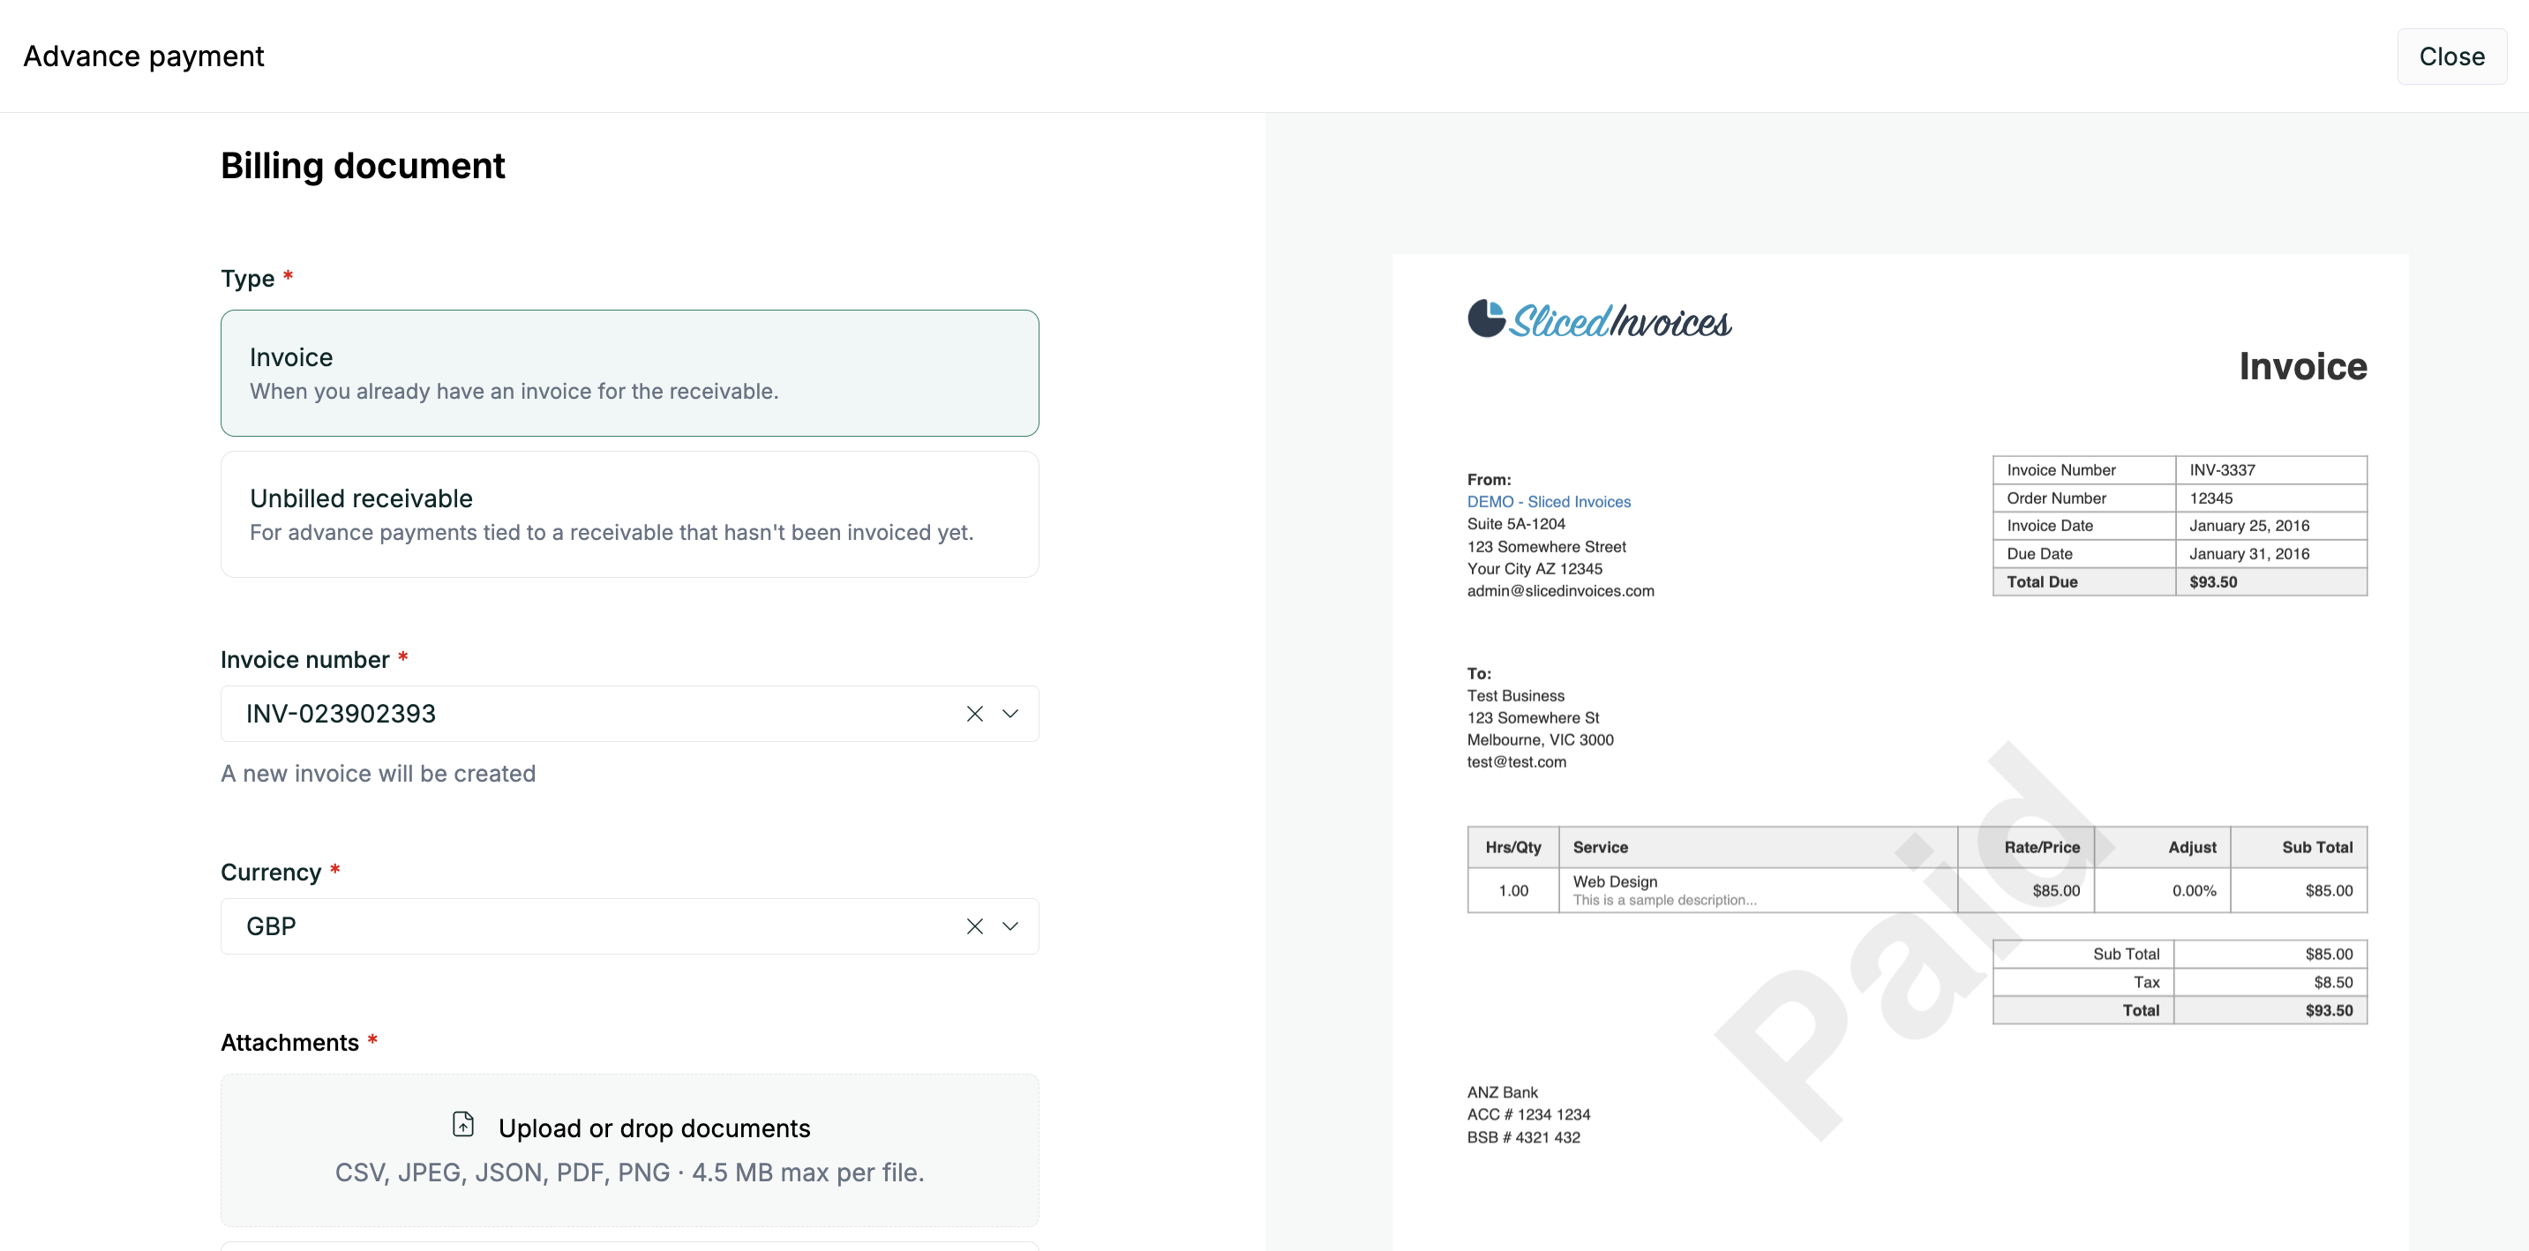Expand the invoice number dropdown chevron
Screen dimensions: 2529x1251
pos(1010,714)
